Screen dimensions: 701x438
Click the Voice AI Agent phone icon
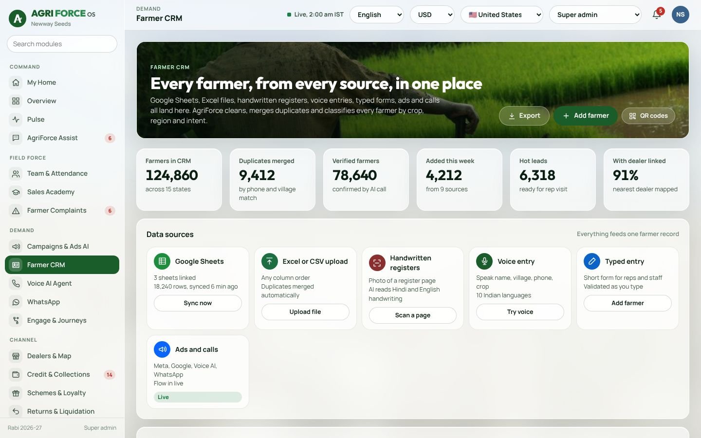16,283
